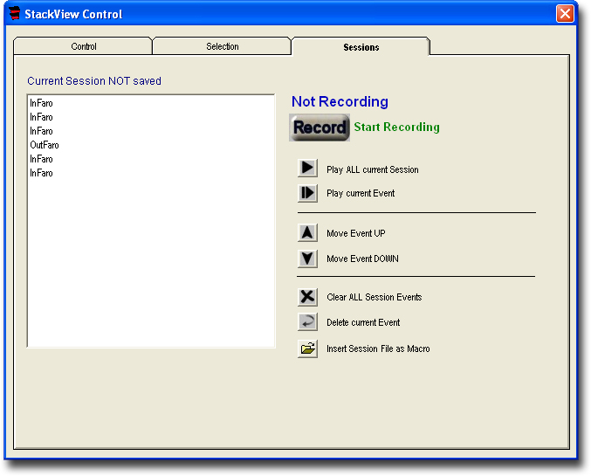
Task: Click the Delete current Event icon
Action: (307, 322)
